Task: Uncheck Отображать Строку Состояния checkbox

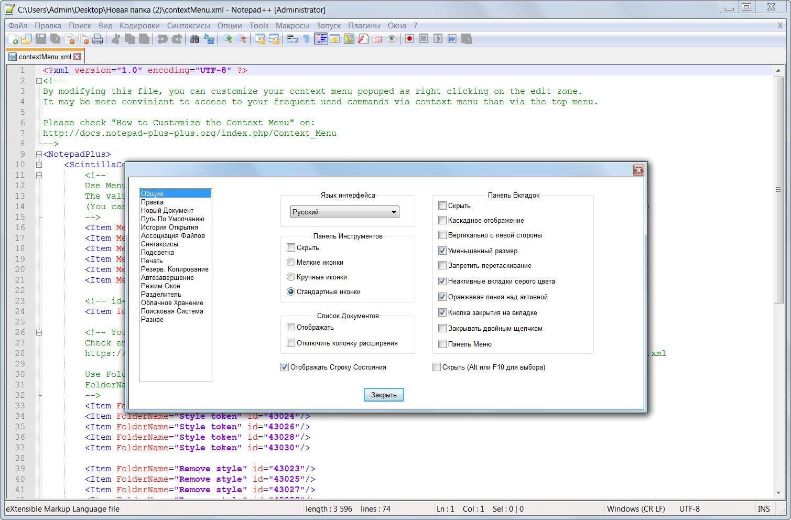Action: click(x=285, y=367)
